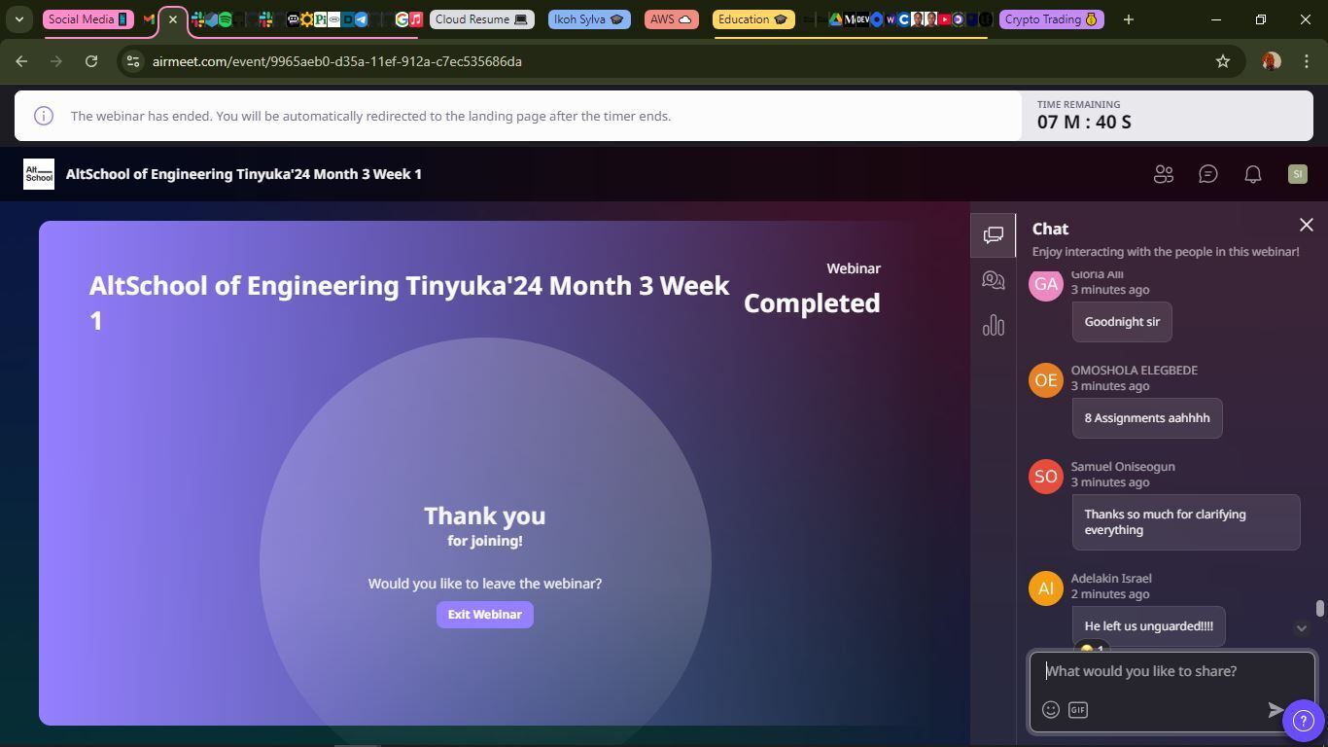Click the info icon in ended banner
Screen dimensions: 1328x747
click(x=43, y=116)
